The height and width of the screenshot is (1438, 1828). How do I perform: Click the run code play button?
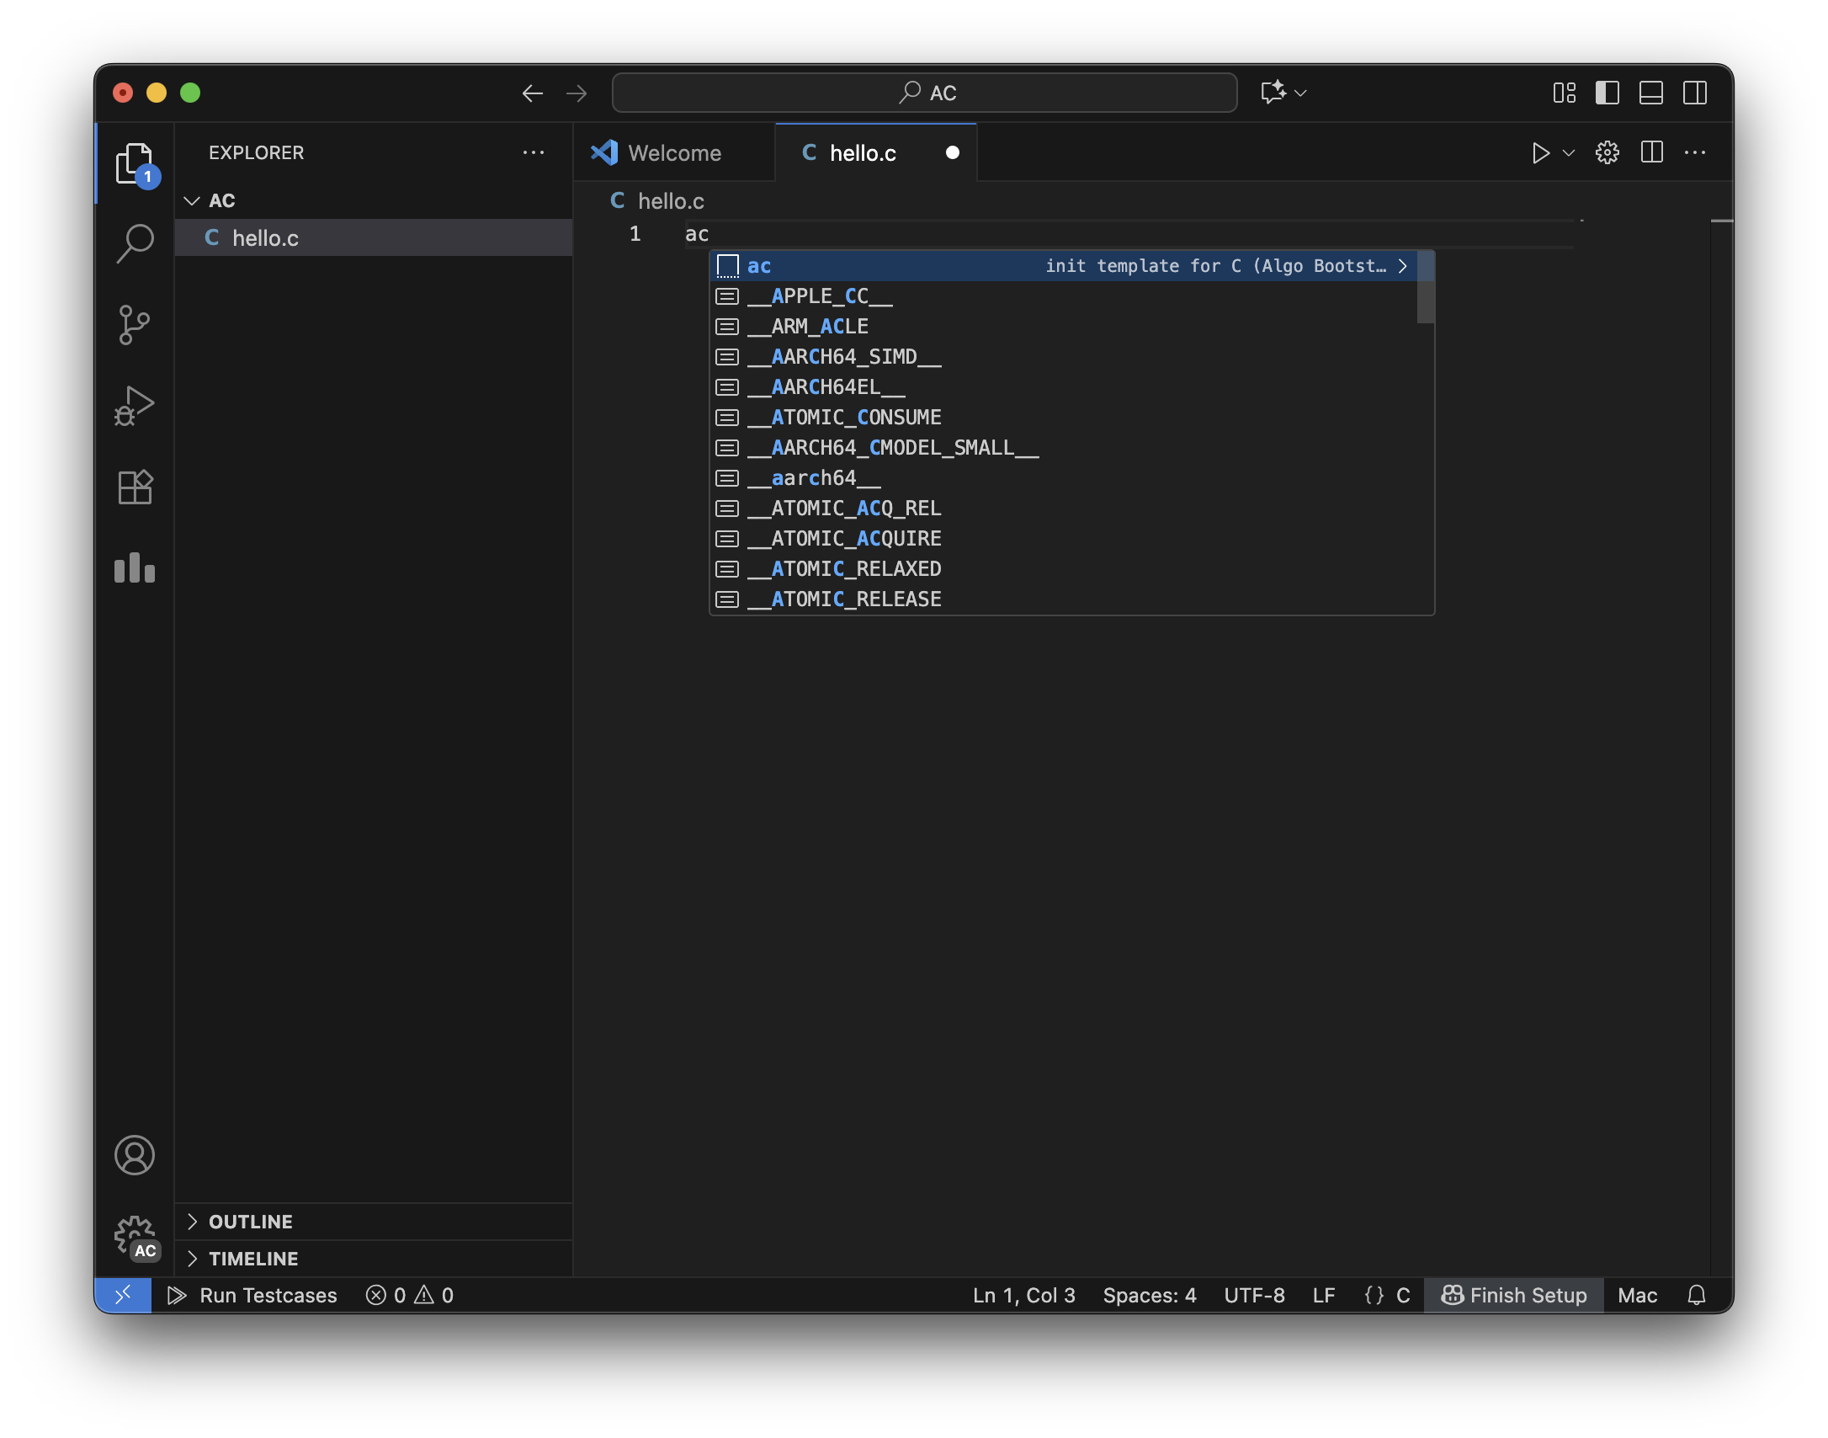coord(1539,153)
